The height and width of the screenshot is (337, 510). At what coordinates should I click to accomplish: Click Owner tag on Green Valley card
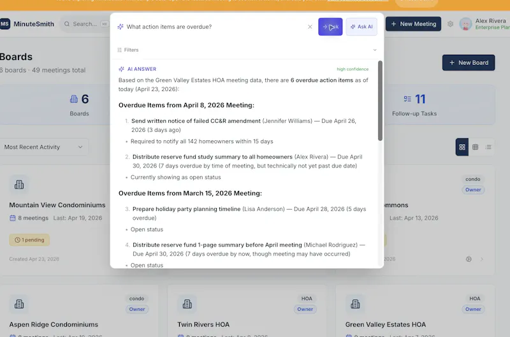pos(473,309)
